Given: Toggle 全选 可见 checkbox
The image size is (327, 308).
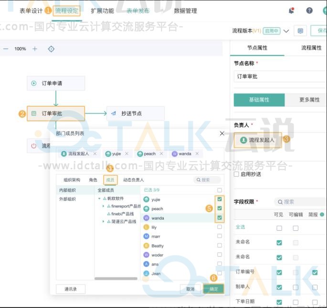Looking at the screenshot, I should [279, 228].
